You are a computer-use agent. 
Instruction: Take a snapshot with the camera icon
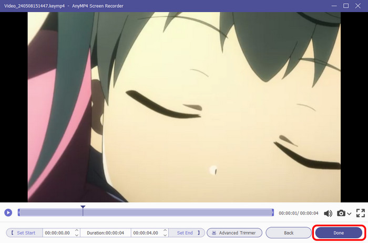click(x=341, y=213)
